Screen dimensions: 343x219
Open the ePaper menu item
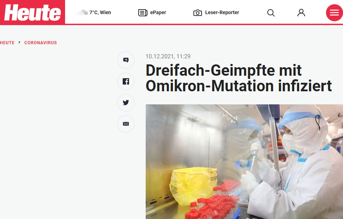[152, 13]
